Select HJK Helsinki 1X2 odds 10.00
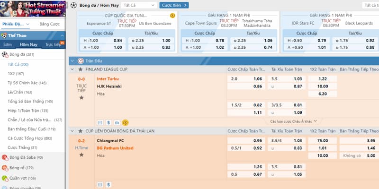This screenshot has width=379, height=189. click(323, 86)
